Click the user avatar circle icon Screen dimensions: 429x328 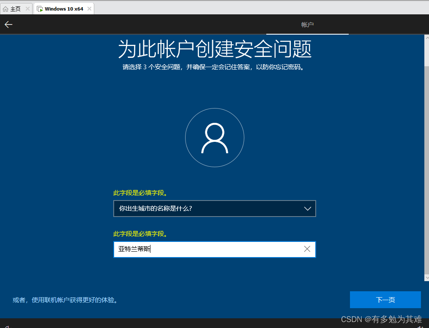215,138
